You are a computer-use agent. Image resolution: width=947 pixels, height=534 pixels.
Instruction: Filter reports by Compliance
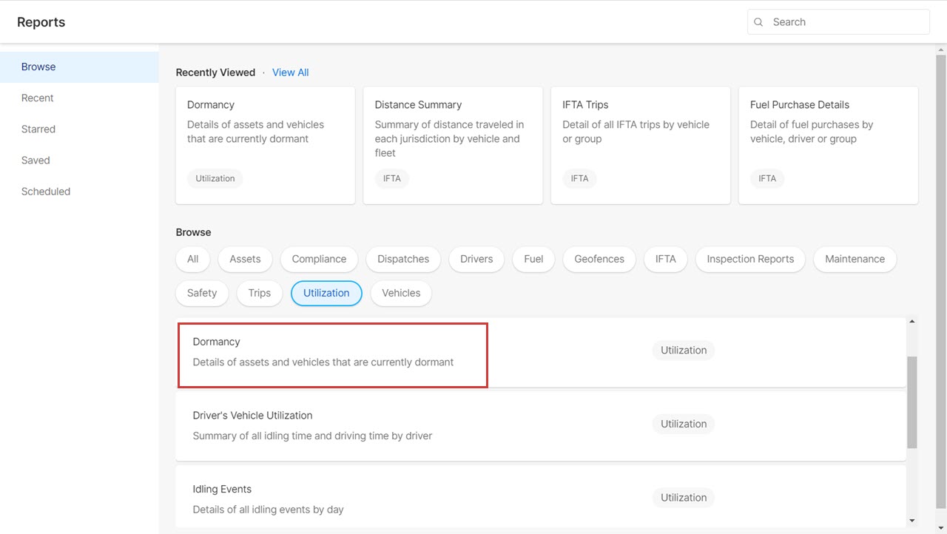click(319, 259)
